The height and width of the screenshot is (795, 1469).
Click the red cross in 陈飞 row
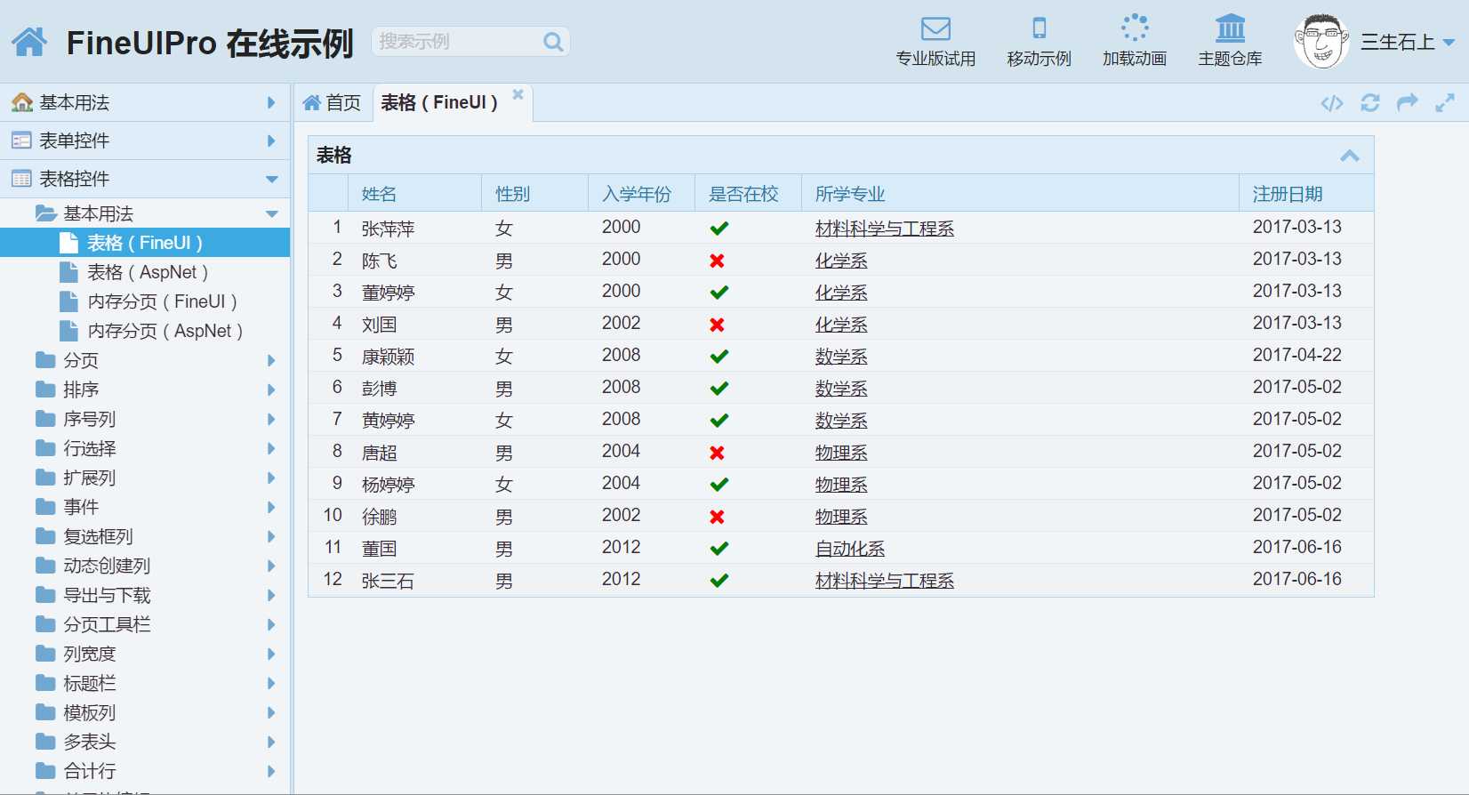tap(717, 261)
